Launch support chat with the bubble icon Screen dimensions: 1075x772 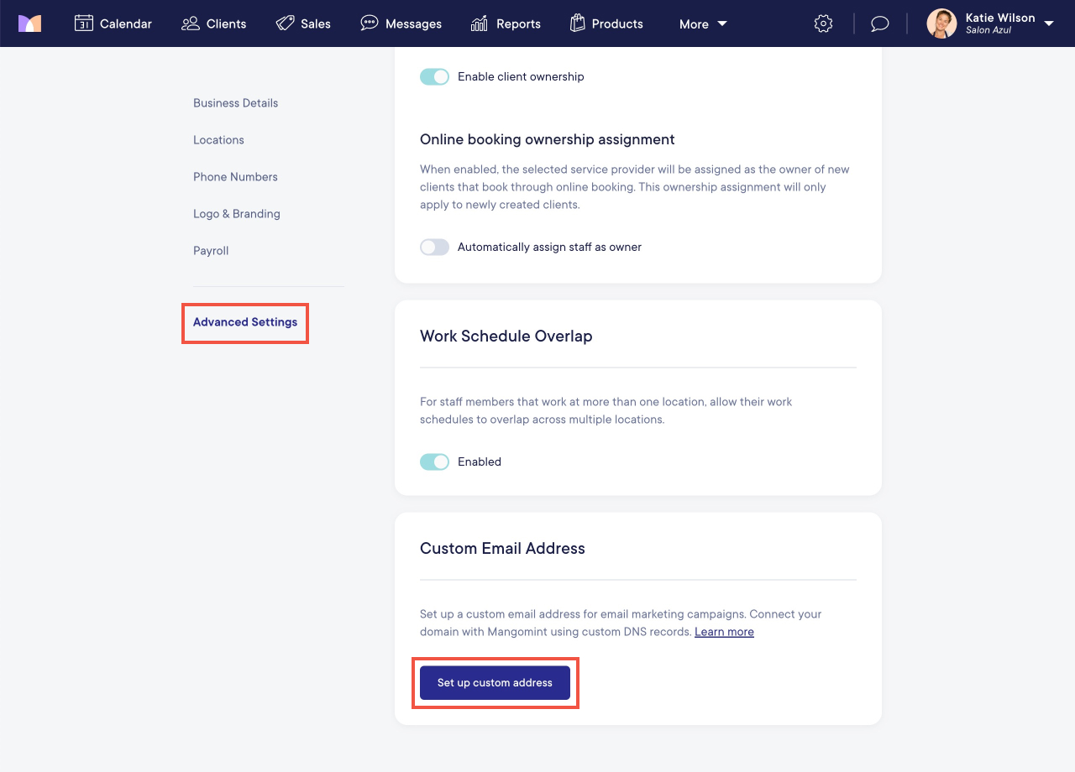[x=879, y=23]
